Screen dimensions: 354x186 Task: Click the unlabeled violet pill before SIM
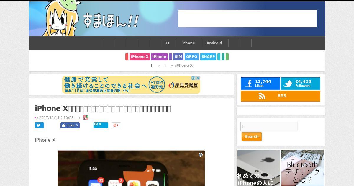[171, 57]
